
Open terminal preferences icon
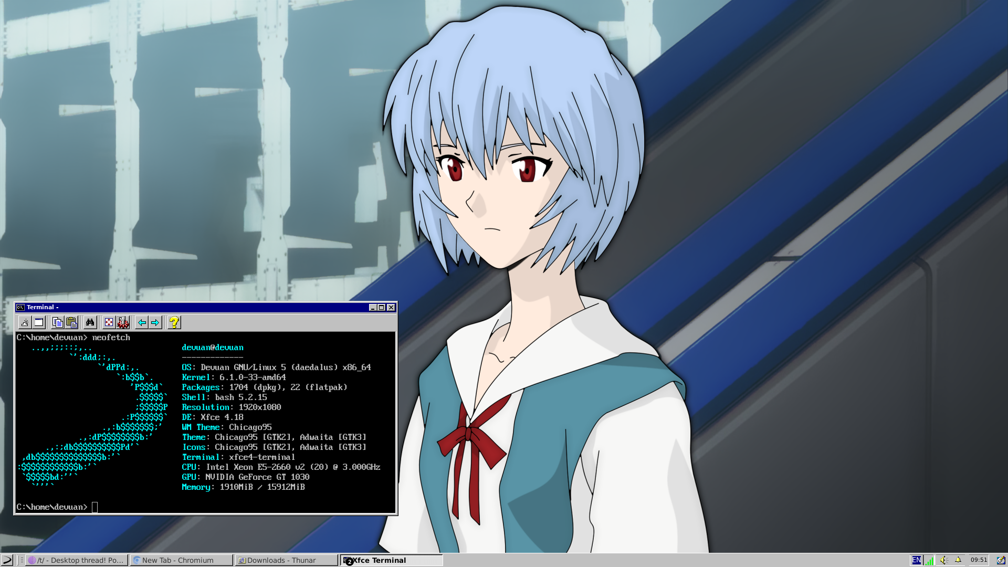click(x=123, y=322)
